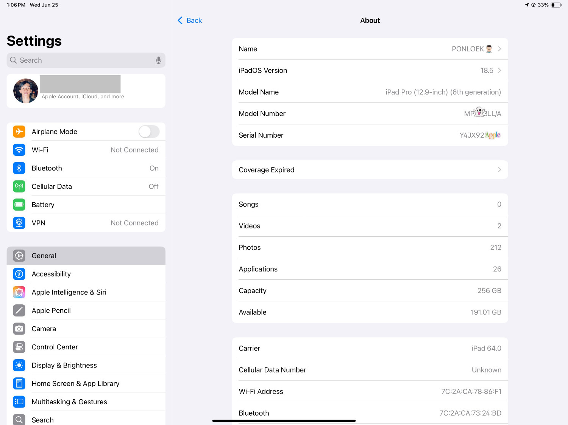Tap the Wi-Fi icon in sidebar
The height and width of the screenshot is (425, 568).
pyautogui.click(x=19, y=150)
